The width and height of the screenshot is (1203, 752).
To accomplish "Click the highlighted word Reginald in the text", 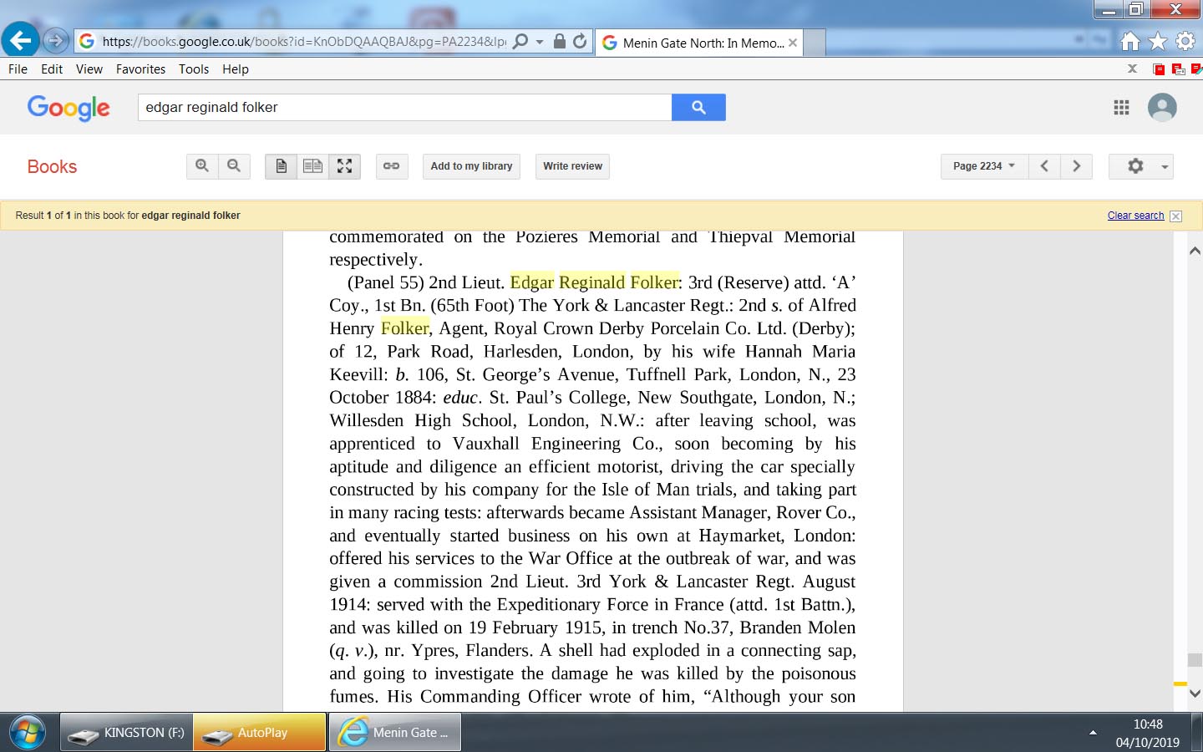I will pyautogui.click(x=591, y=282).
